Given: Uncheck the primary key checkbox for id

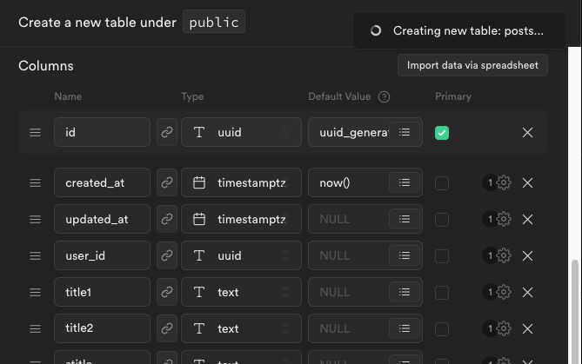Looking at the screenshot, I should (442, 133).
